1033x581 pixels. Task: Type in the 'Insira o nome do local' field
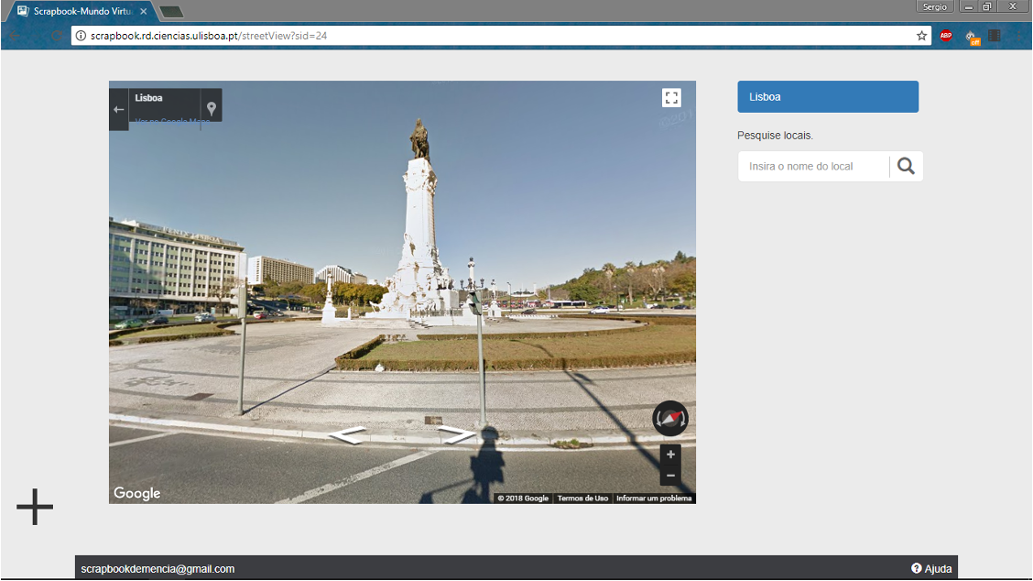coord(813,167)
